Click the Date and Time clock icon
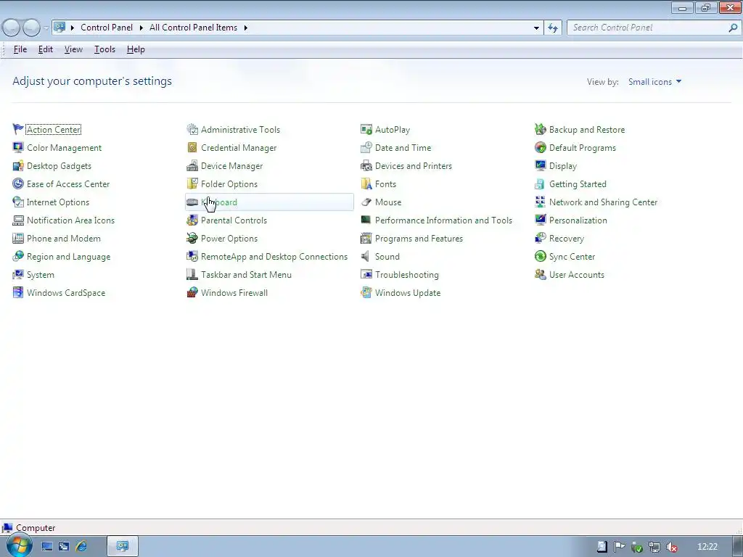 coord(366,147)
